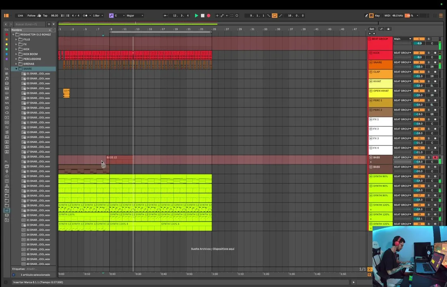Open the MIDI map mode button
This screenshot has width=447, height=287.
tap(387, 16)
